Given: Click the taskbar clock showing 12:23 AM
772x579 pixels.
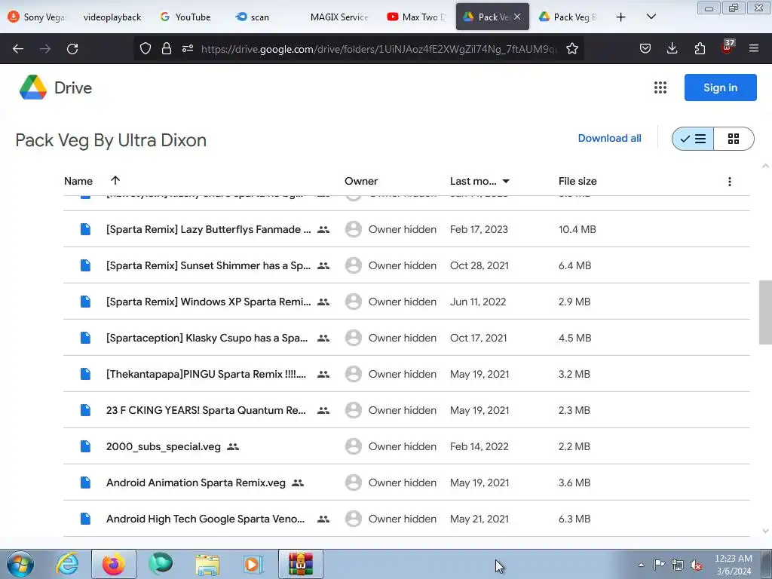Looking at the screenshot, I should (x=733, y=565).
